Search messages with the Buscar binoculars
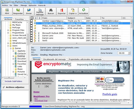The height and width of the screenshot is (109, 134). [51, 12]
